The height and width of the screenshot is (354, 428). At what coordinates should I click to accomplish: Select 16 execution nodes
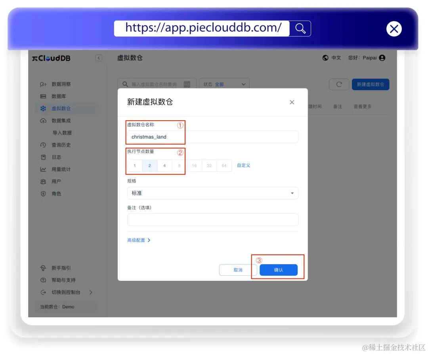pyautogui.click(x=194, y=165)
